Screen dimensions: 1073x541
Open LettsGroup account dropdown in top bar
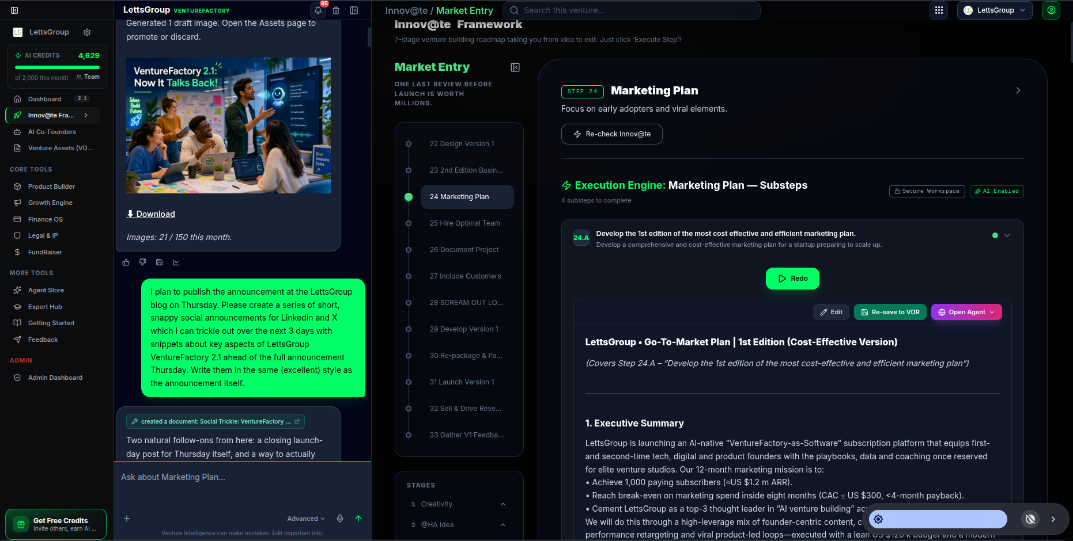pos(995,10)
